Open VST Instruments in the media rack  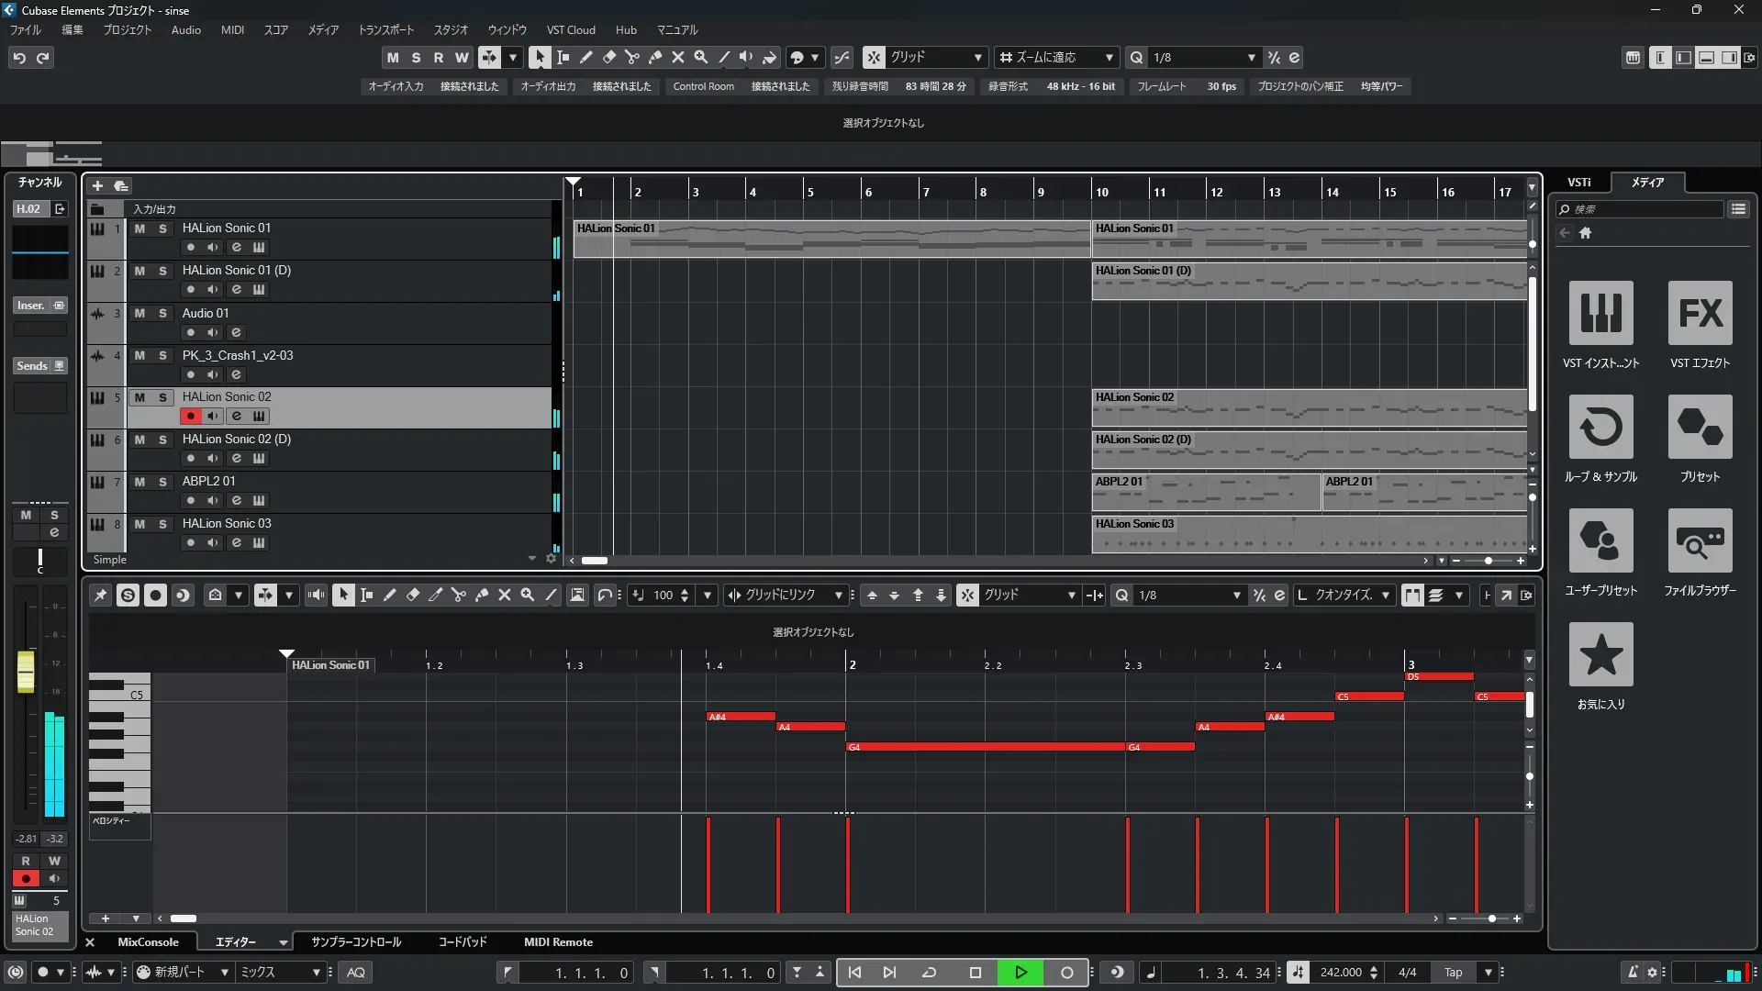1600,313
